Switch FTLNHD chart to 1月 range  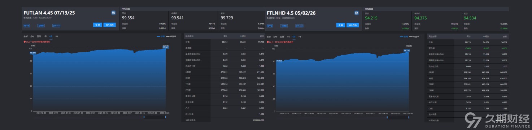tap(288, 36)
